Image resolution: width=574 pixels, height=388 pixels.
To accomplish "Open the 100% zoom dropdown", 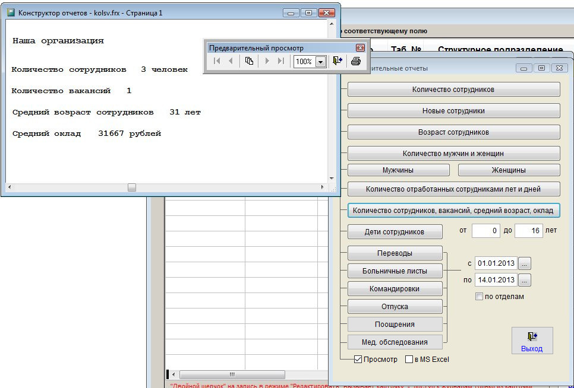I will point(321,62).
